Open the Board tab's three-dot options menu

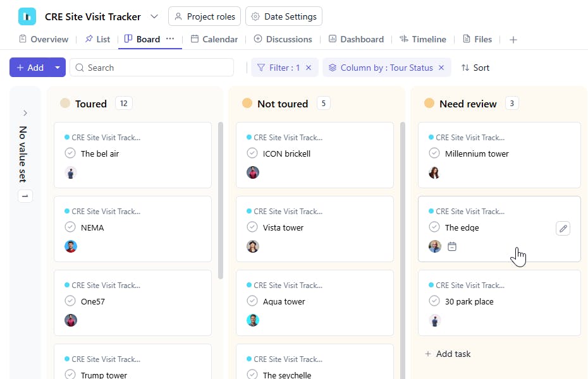tap(170, 39)
